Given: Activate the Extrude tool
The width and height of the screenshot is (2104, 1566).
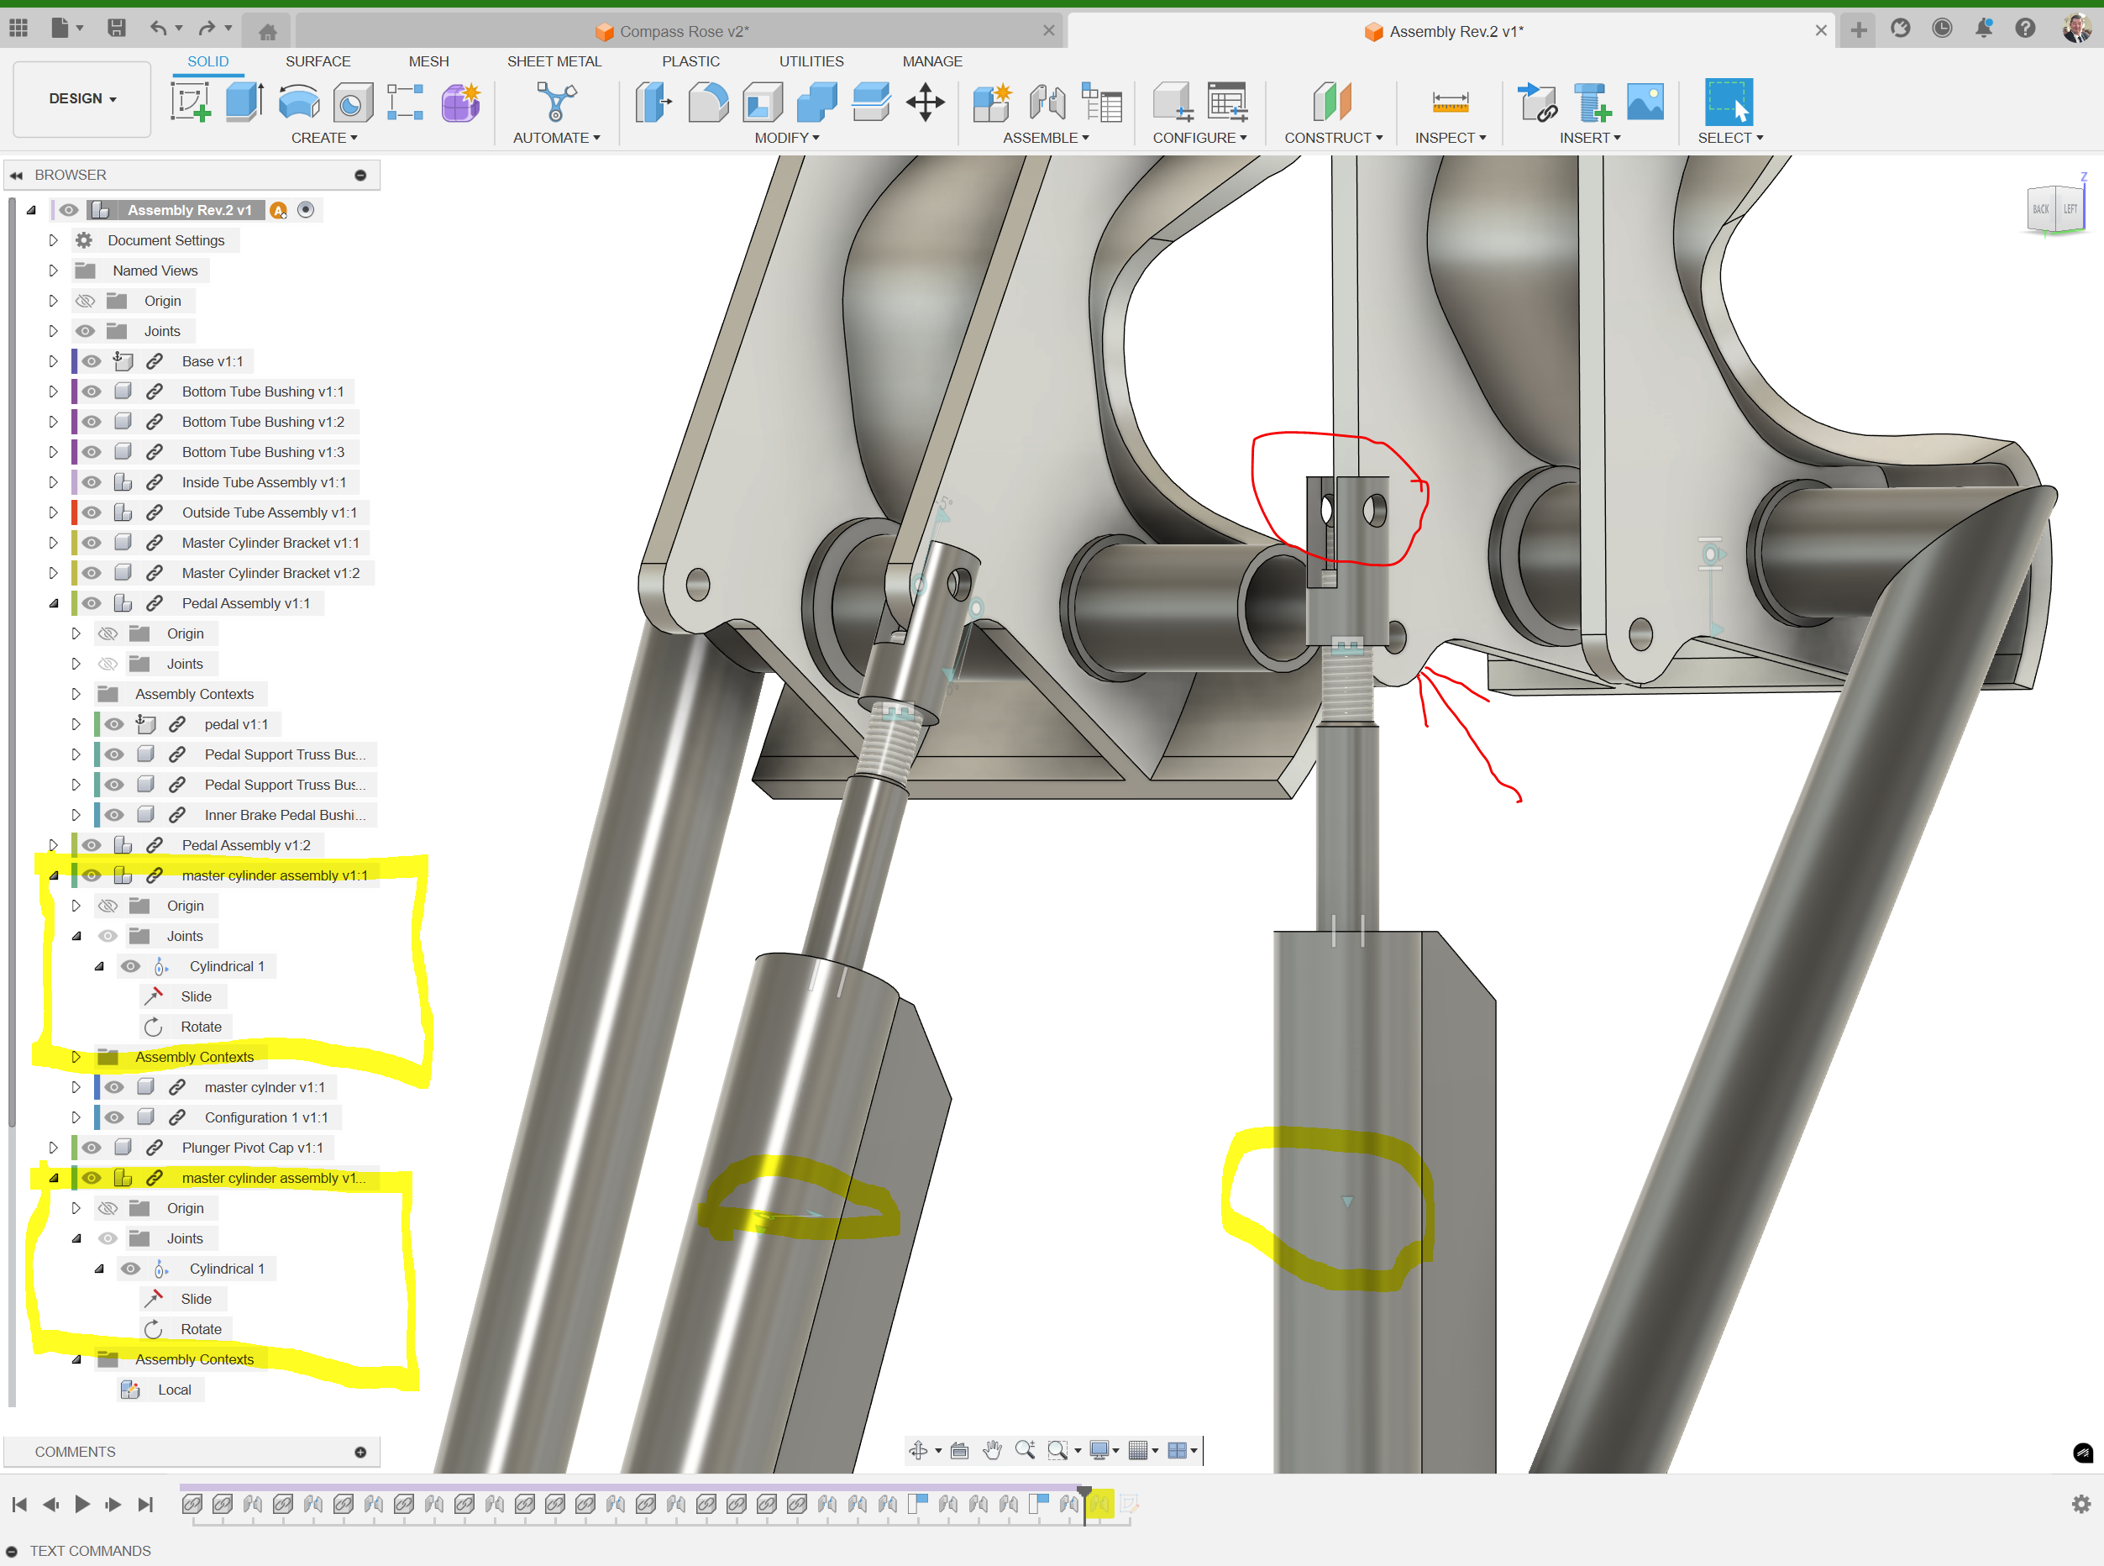Looking at the screenshot, I should (244, 102).
